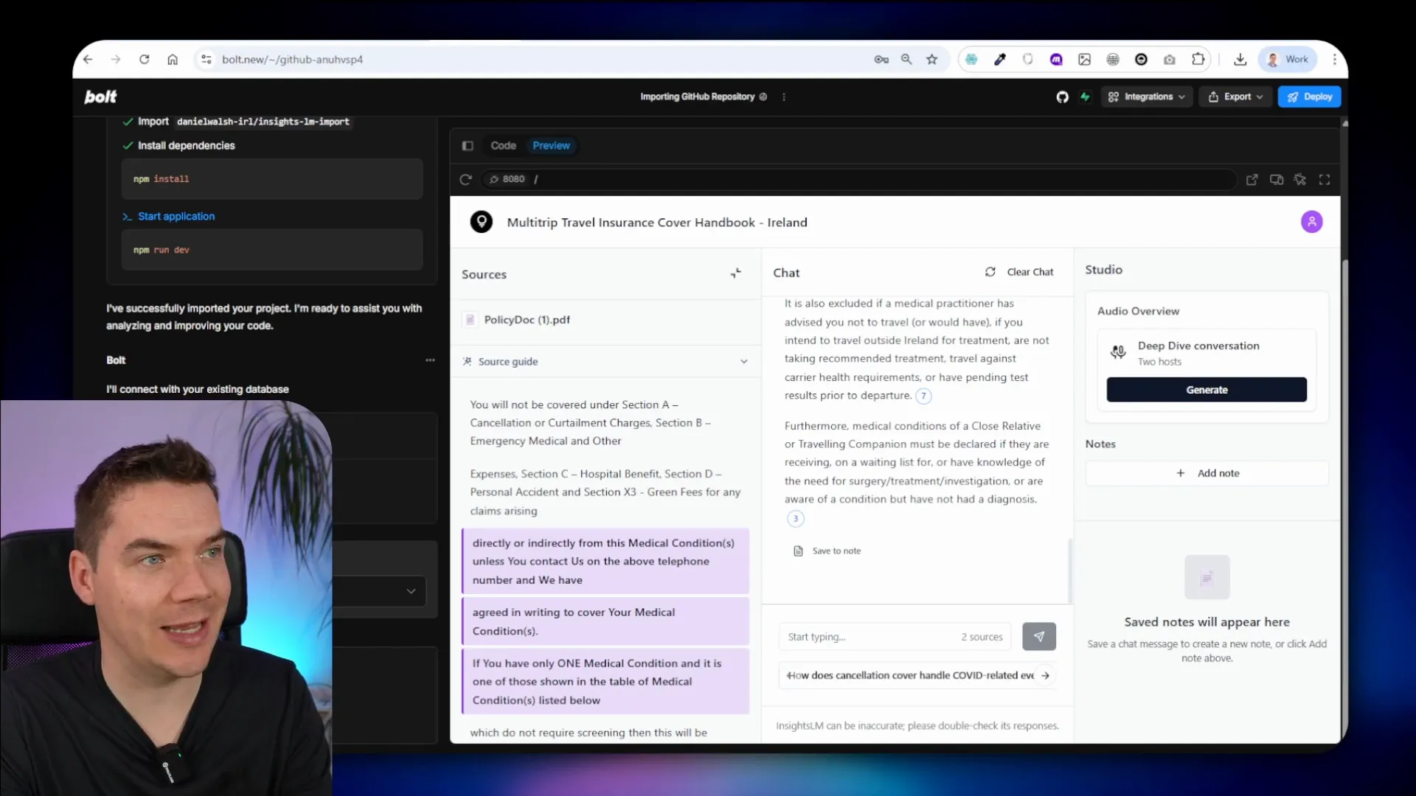This screenshot has height=796, width=1416.
Task: Reload the preview pane
Action: click(x=465, y=179)
